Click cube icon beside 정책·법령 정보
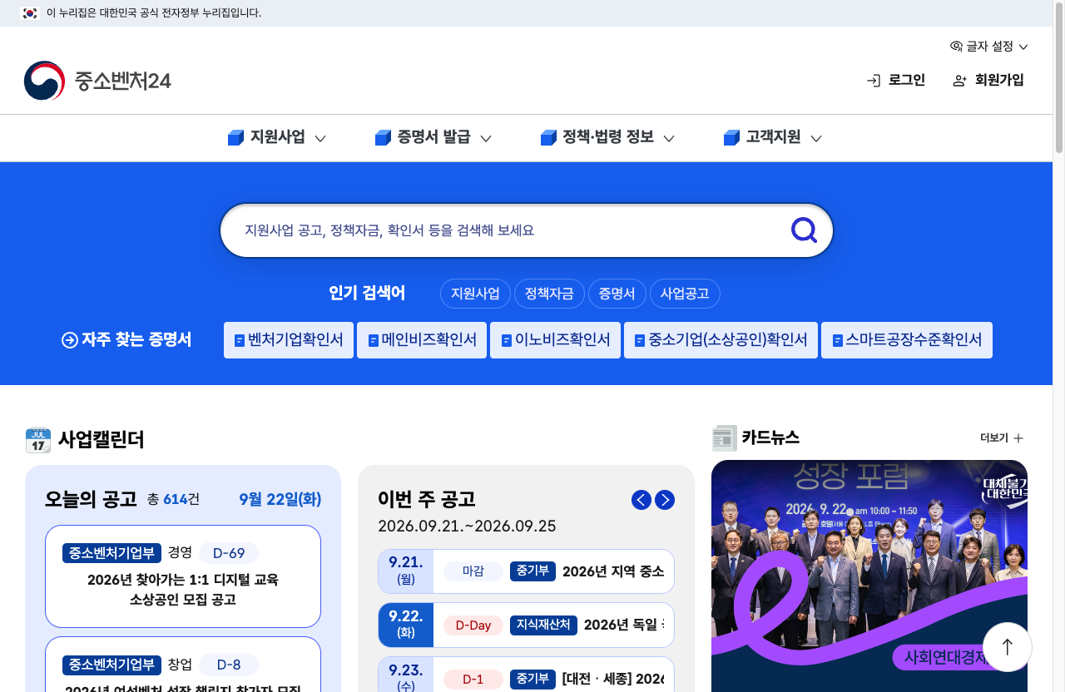 548,138
